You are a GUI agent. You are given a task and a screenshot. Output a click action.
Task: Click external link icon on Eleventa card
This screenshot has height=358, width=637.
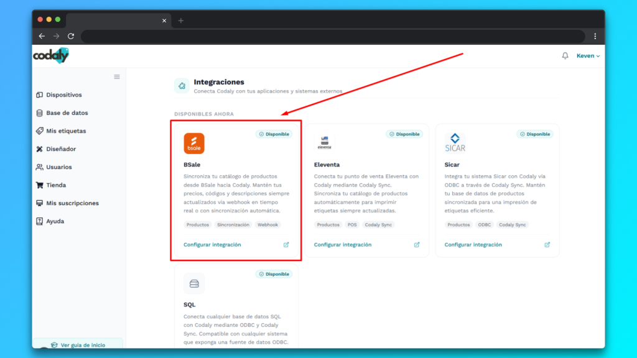pos(416,245)
